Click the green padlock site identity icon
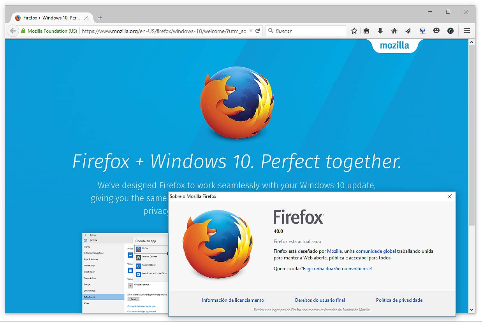This screenshot has height=322, width=482. [23, 31]
